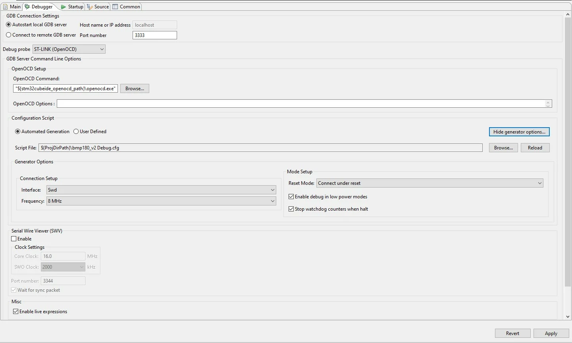Open the Frequency dropdown showing 8 MHz
This screenshot has height=343, width=572.
(161, 201)
